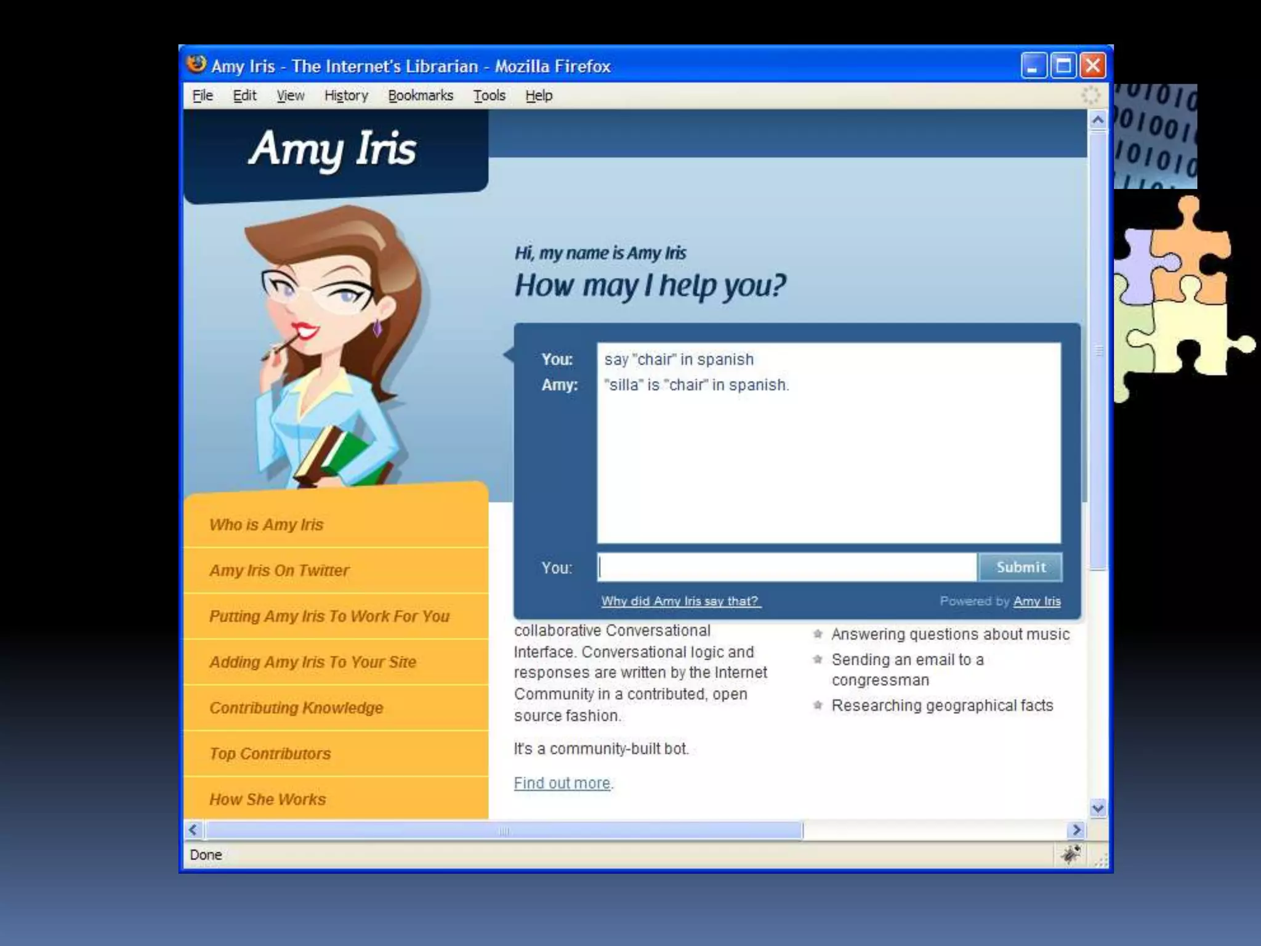
Task: Open the History menu
Action: [346, 95]
